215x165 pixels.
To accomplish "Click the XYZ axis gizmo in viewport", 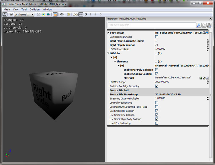I will coord(8,154).
